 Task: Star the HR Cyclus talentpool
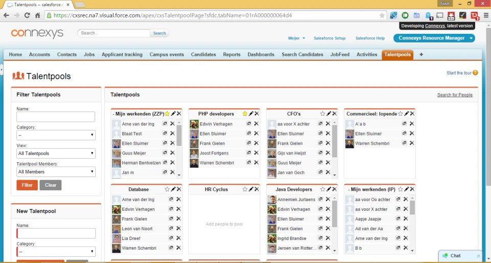coord(245,189)
